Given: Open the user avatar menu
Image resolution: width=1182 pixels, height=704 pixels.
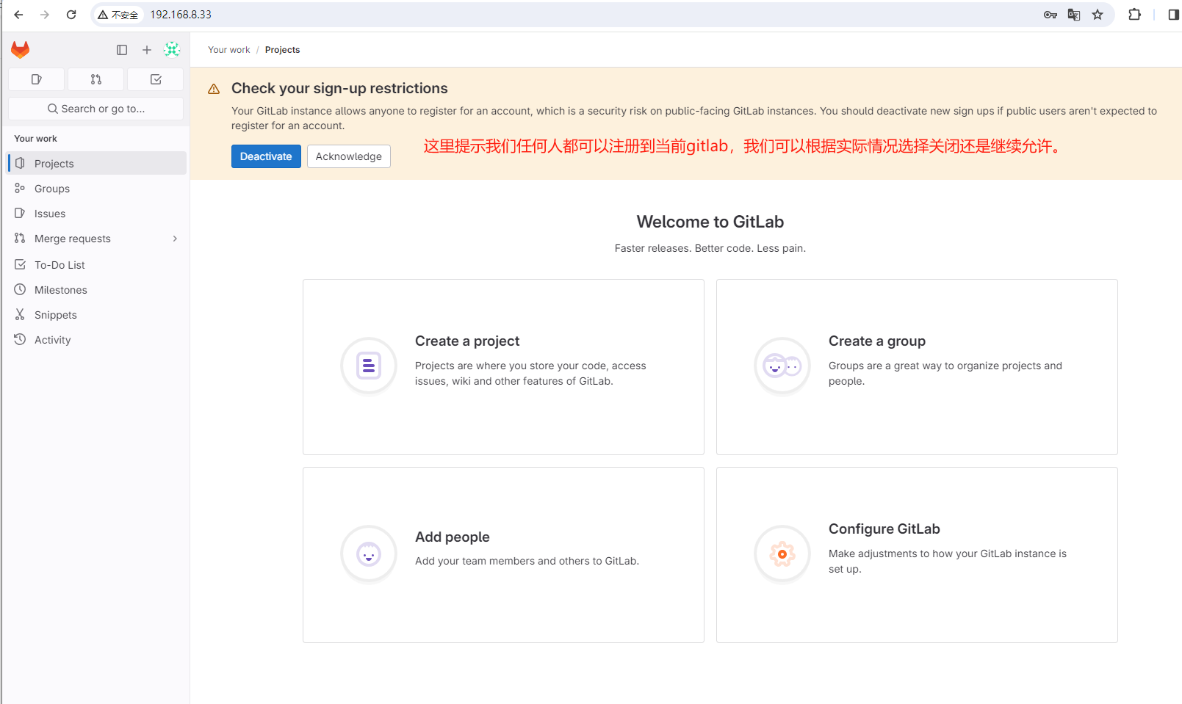Looking at the screenshot, I should [172, 49].
